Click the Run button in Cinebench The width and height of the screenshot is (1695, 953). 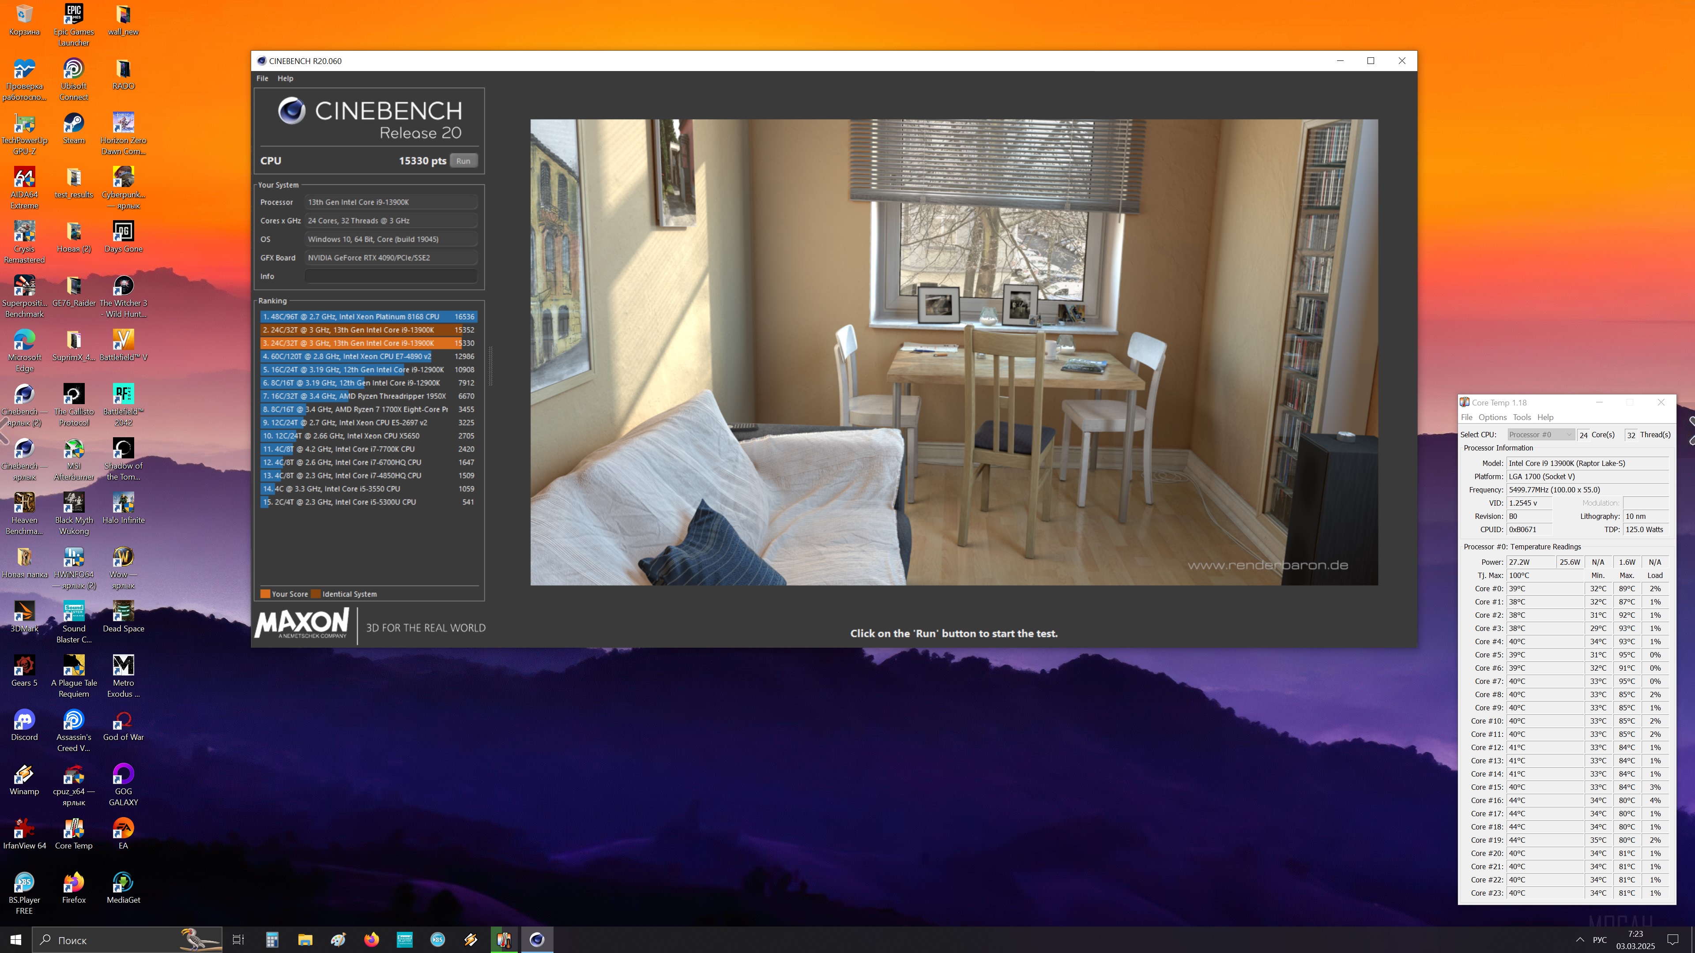tap(463, 161)
